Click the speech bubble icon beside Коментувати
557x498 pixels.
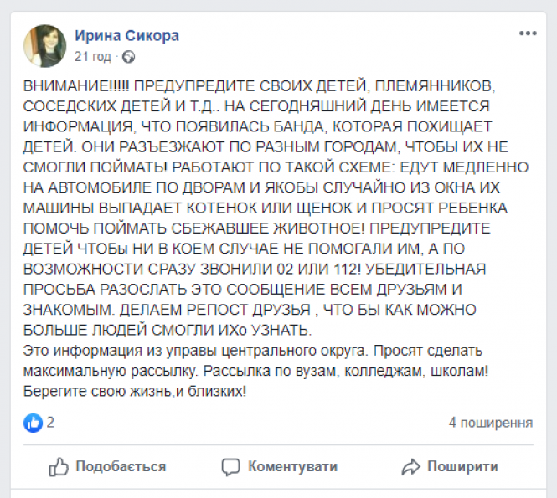point(231,466)
